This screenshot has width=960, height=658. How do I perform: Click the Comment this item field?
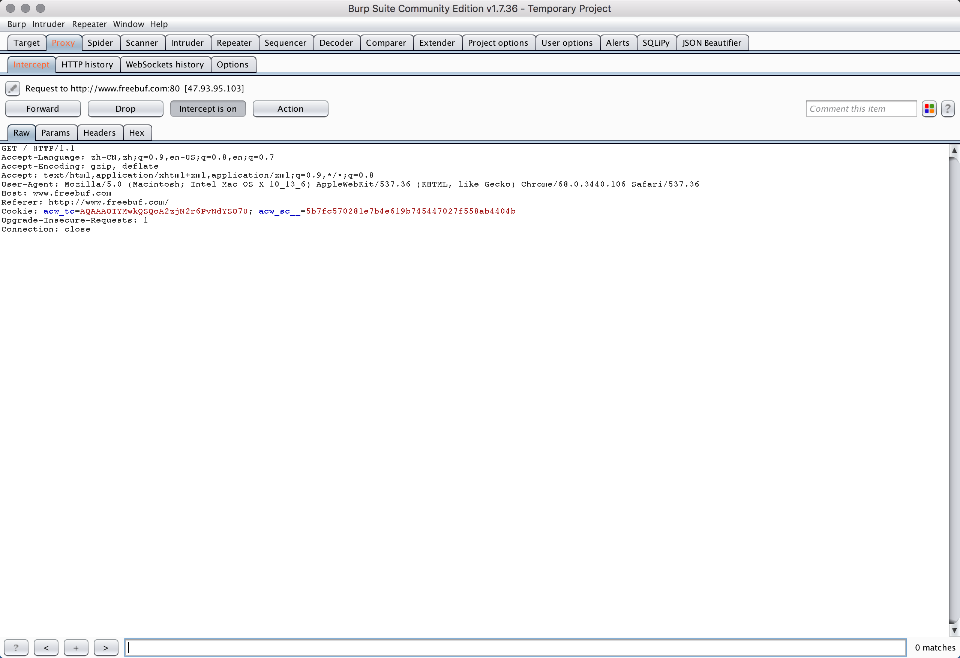click(861, 109)
